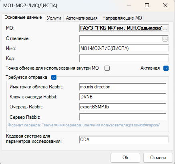Focus the empty Сервер Rabbit field

(123, 117)
